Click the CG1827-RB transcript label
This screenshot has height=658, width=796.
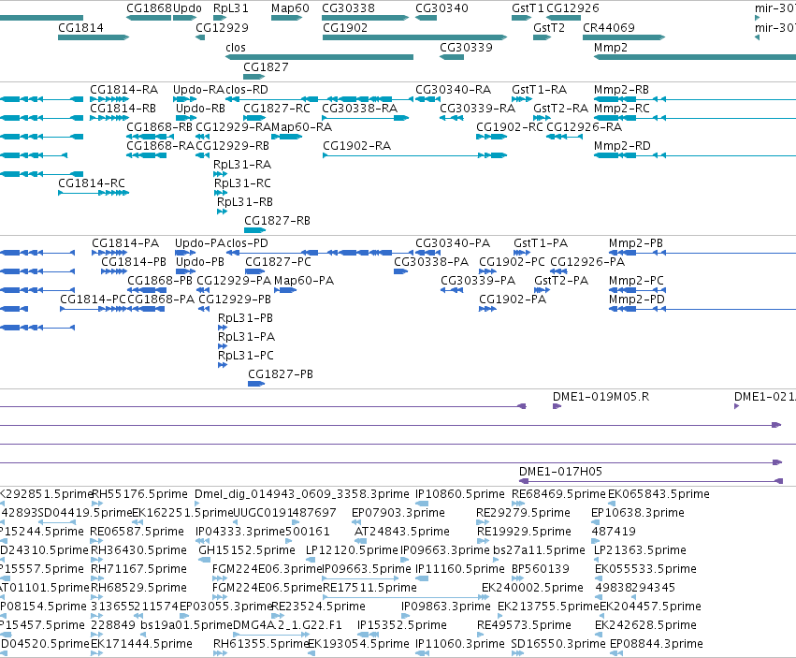tap(277, 221)
